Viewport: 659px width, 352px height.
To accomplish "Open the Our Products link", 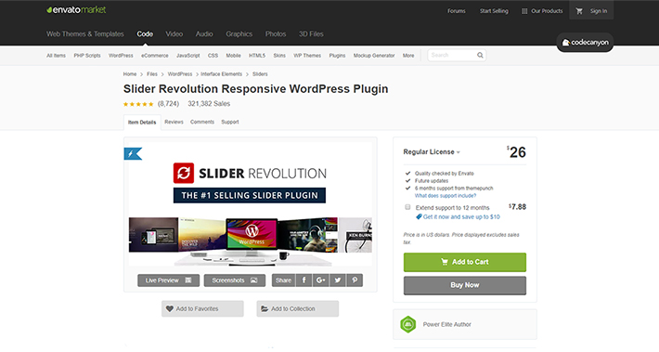I will pyautogui.click(x=547, y=11).
